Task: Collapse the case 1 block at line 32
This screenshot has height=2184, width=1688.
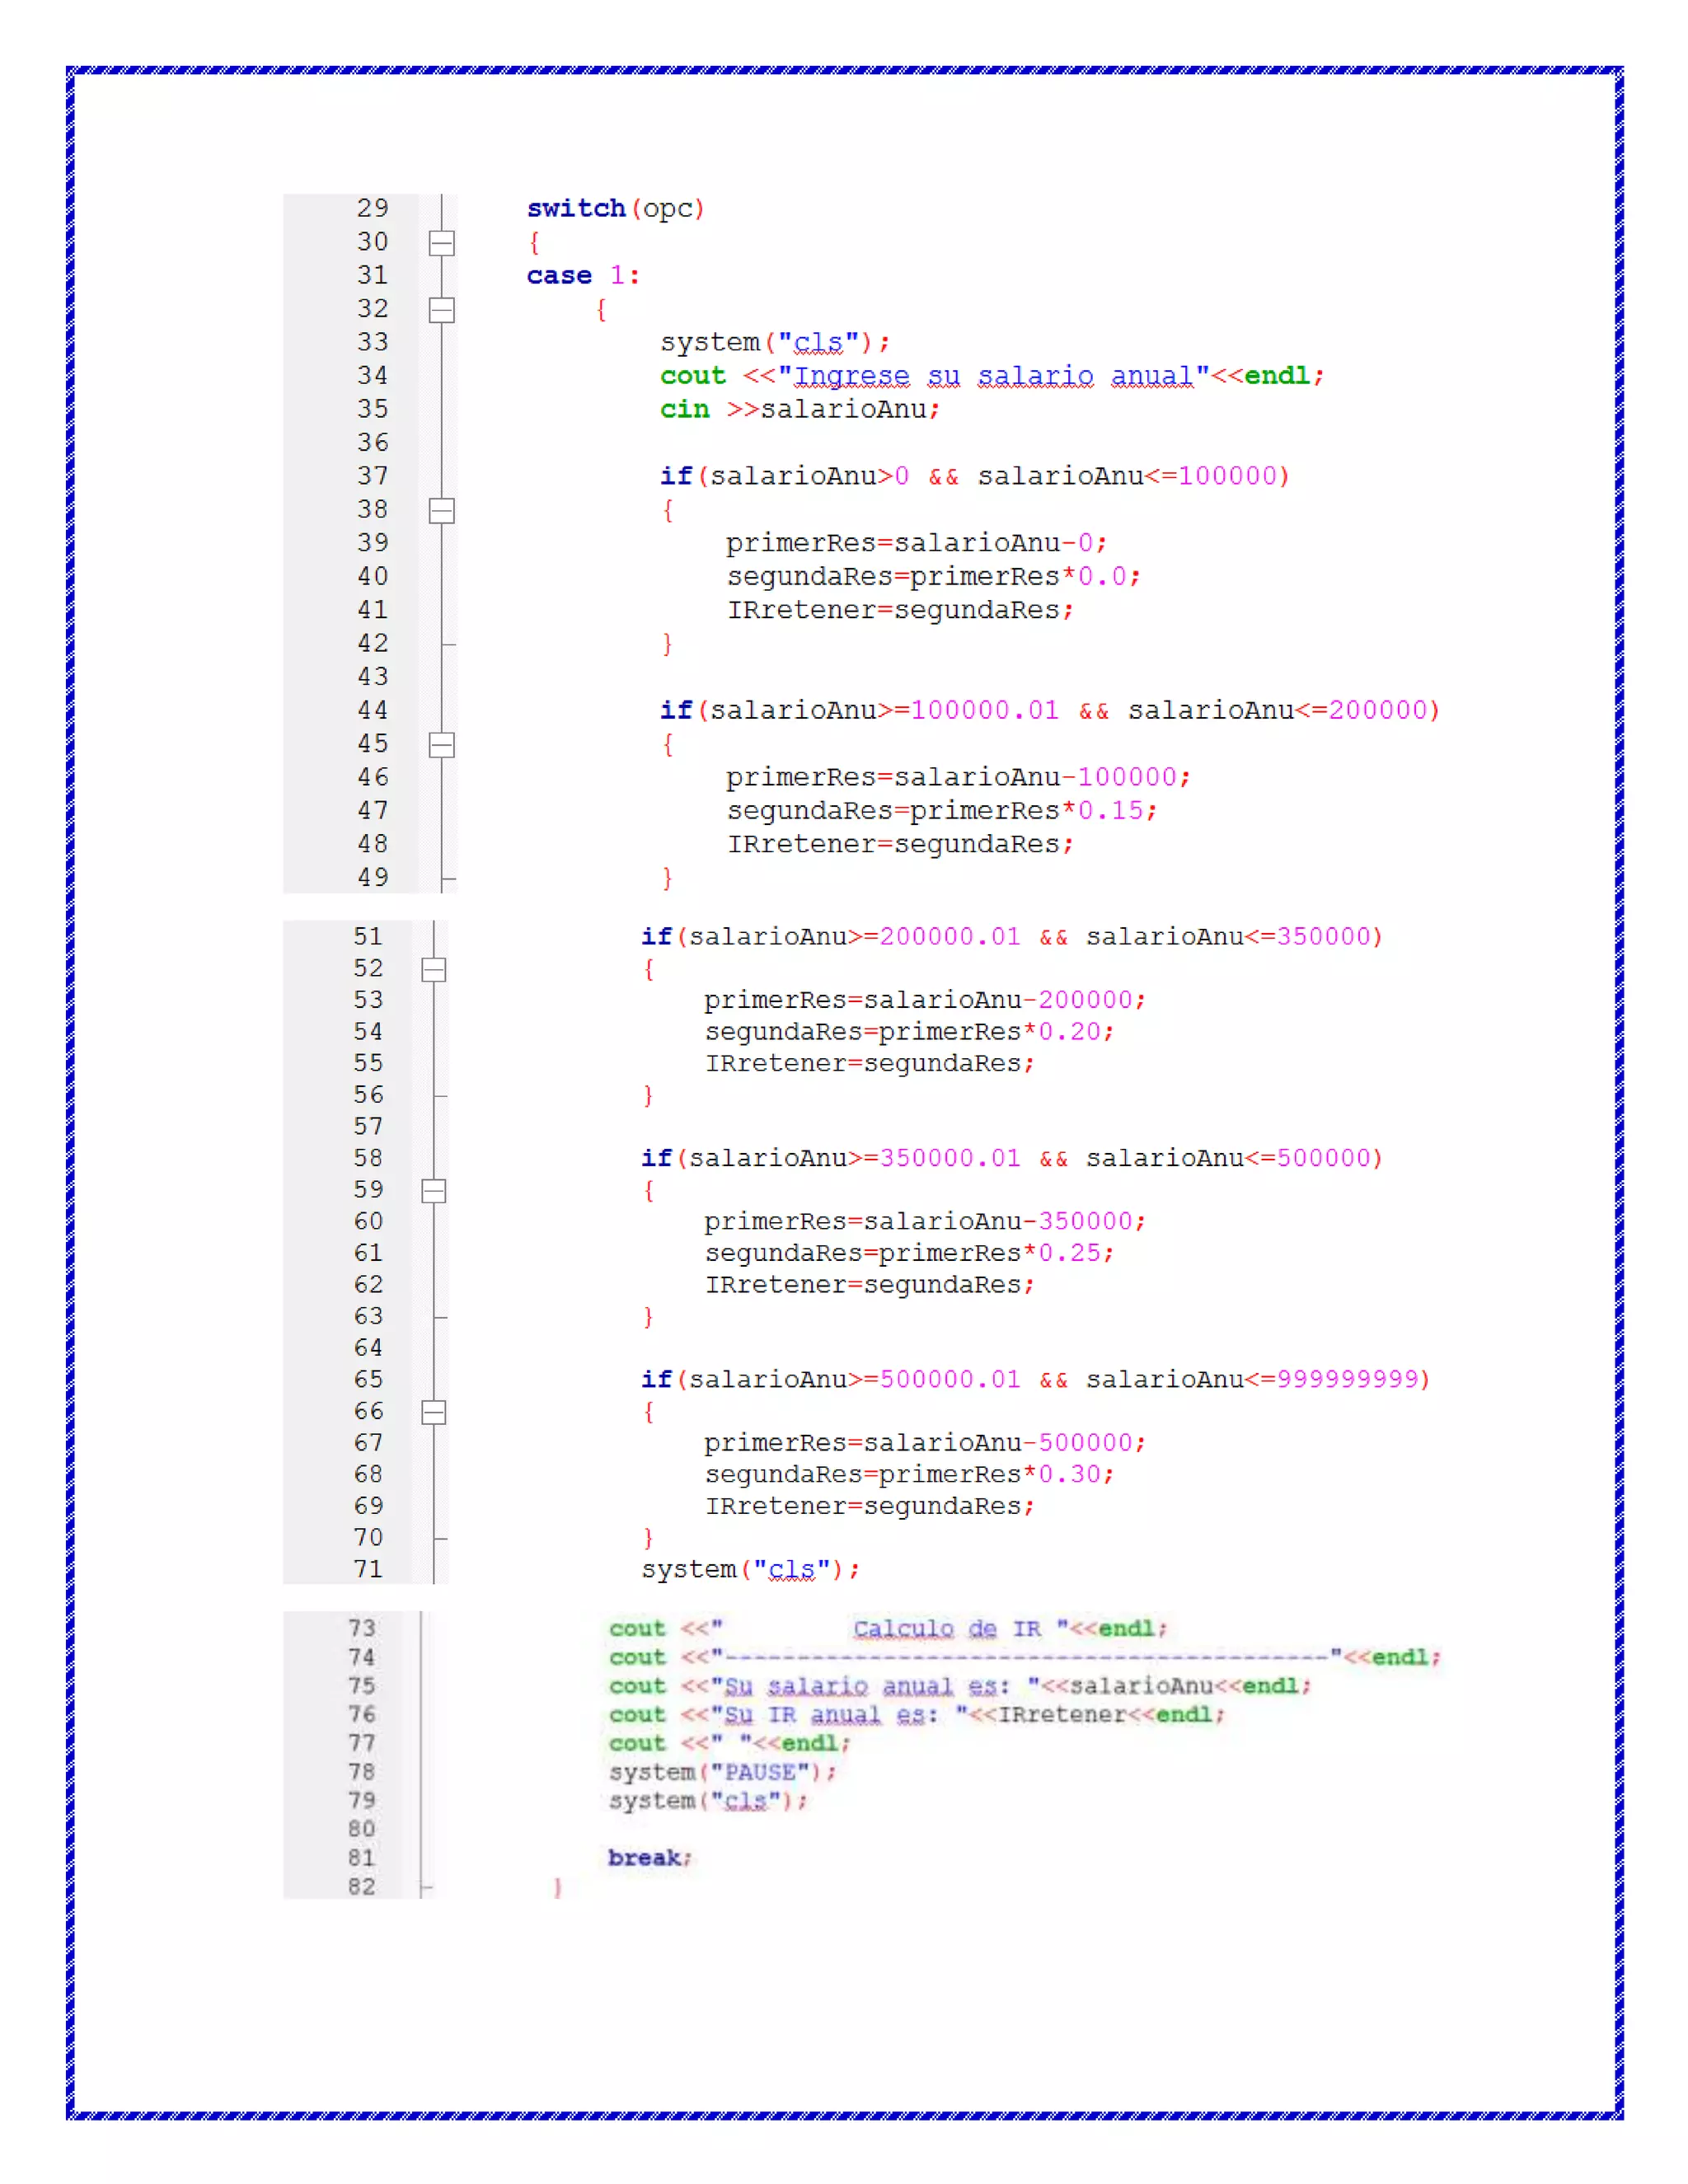Action: [441, 310]
